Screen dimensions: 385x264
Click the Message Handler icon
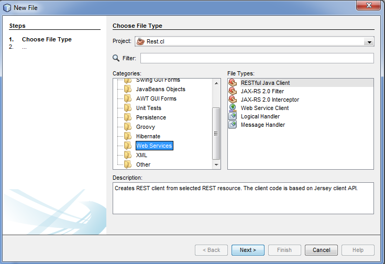(x=233, y=125)
